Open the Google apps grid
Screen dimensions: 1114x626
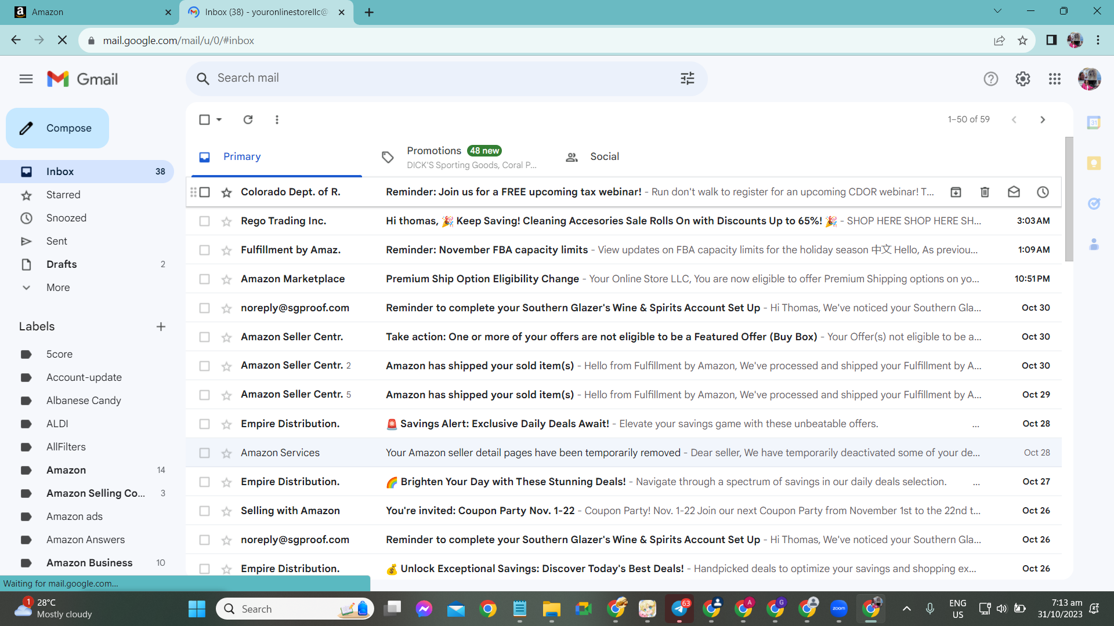pyautogui.click(x=1055, y=79)
